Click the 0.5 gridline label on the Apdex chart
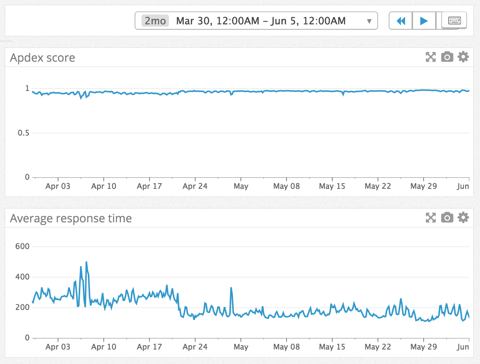The width and height of the screenshot is (480, 364). (x=24, y=133)
